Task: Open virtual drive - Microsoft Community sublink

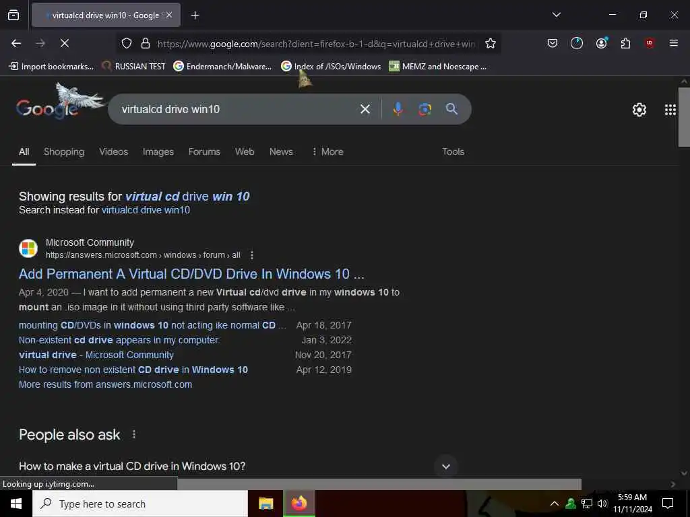Action: 96,355
